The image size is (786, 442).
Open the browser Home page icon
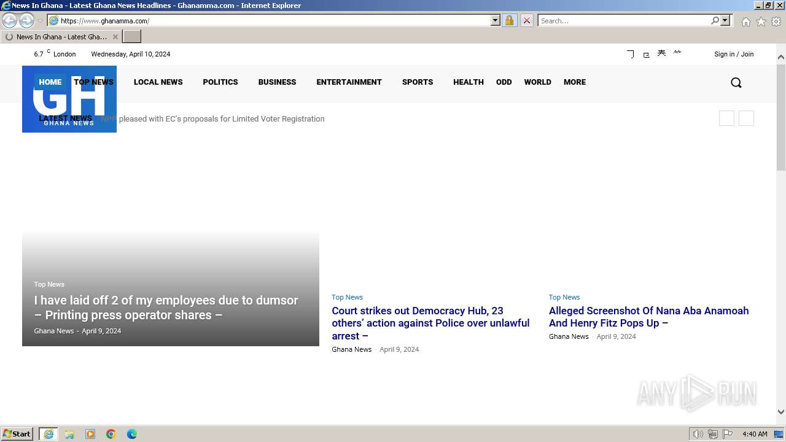pyautogui.click(x=745, y=21)
